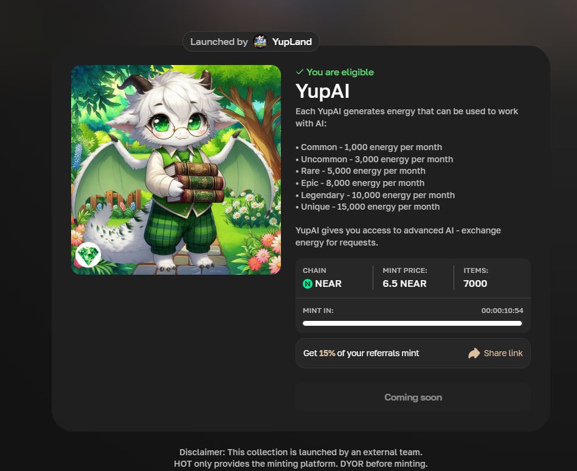
Task: Click the YupLand avatar icon
Action: pos(260,41)
